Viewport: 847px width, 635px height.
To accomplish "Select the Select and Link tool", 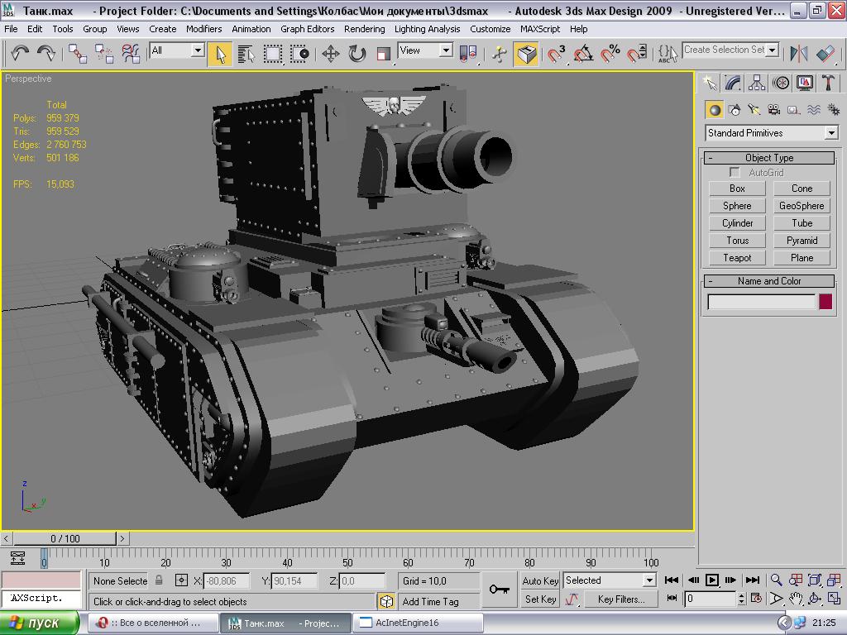I will pyautogui.click(x=78, y=54).
